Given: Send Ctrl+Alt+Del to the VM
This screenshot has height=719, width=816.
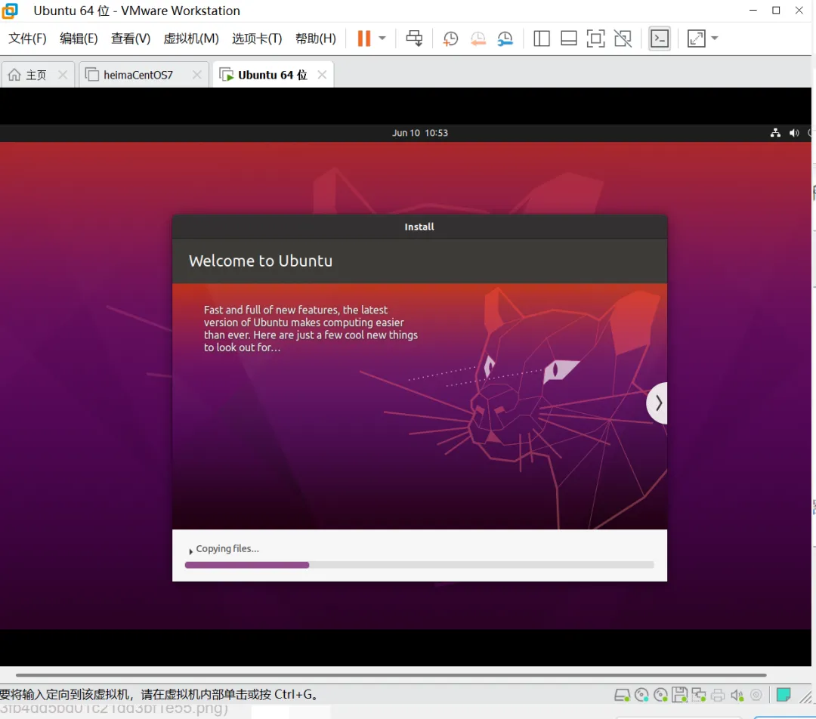Looking at the screenshot, I should pos(414,38).
